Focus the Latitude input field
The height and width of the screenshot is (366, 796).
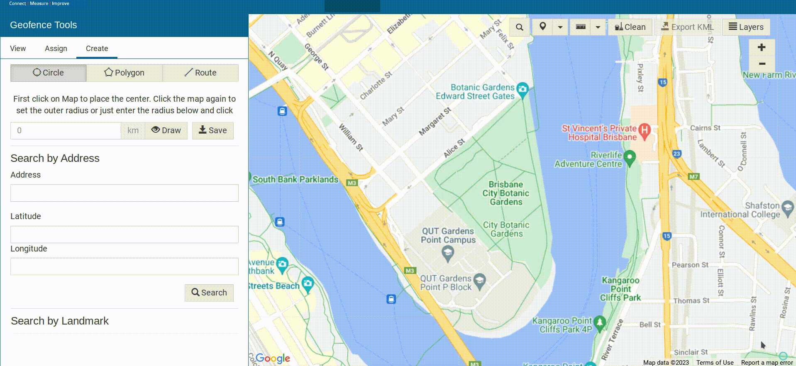125,234
